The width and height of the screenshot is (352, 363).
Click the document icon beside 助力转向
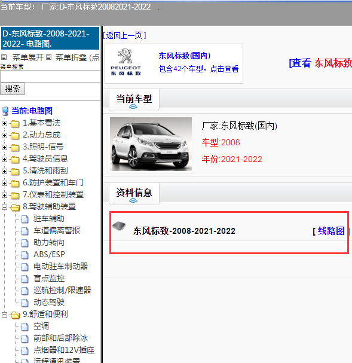(x=25, y=243)
